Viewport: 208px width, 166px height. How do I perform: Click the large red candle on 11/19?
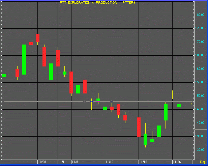139,127
